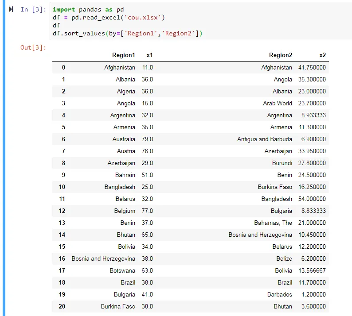Select the x2 column header
The image size is (352, 316).
click(x=322, y=55)
